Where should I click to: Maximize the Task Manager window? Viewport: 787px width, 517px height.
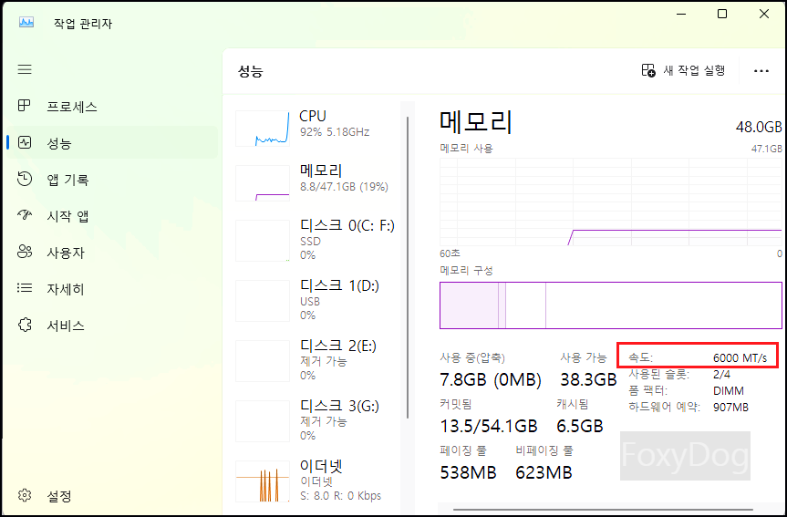(x=721, y=14)
